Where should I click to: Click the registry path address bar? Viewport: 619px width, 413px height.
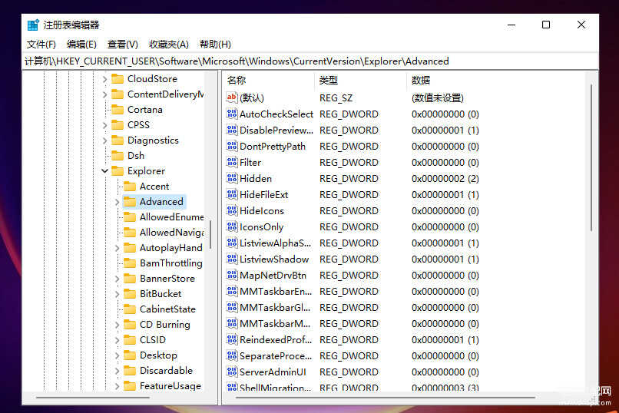[x=310, y=61]
